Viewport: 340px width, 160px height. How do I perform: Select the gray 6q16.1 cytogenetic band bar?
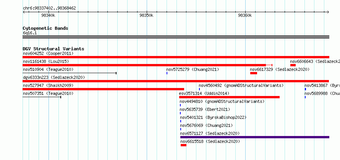point(176,37)
